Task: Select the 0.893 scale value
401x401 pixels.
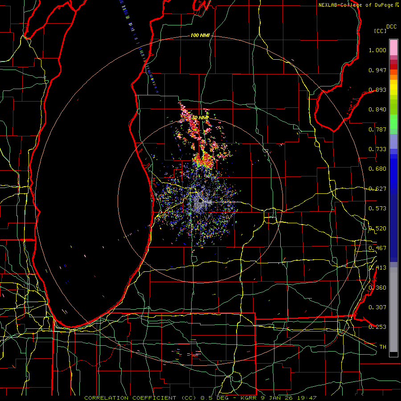Action: click(377, 90)
